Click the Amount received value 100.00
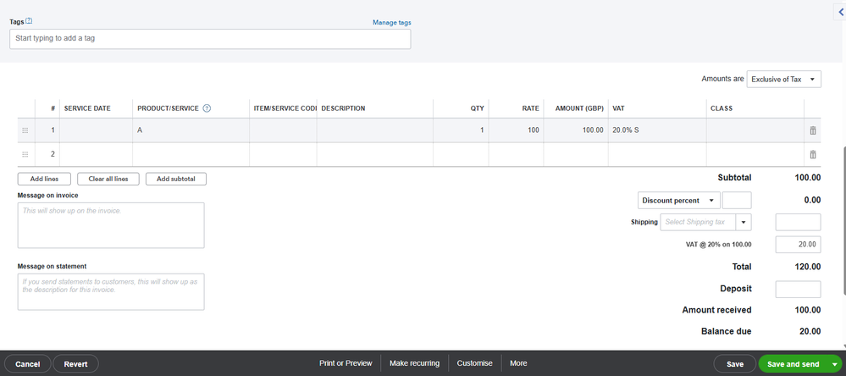Screen dimensions: 846x376 point(808,310)
